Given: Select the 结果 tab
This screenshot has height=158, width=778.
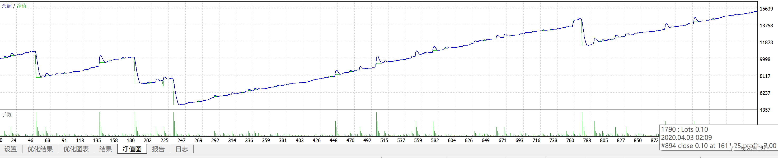Looking at the screenshot, I should (x=105, y=149).
